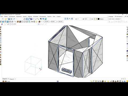Open the Правка menu
The height and width of the screenshot is (96, 128).
pos(6,17)
